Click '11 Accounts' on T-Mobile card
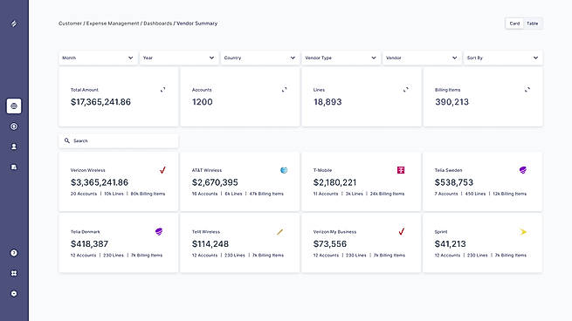The width and height of the screenshot is (572, 321). (326, 194)
